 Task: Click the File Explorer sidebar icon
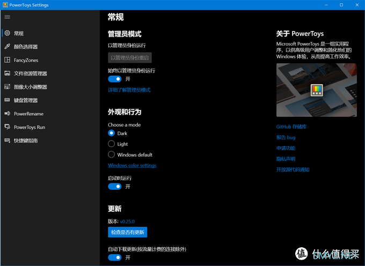coord(7,73)
